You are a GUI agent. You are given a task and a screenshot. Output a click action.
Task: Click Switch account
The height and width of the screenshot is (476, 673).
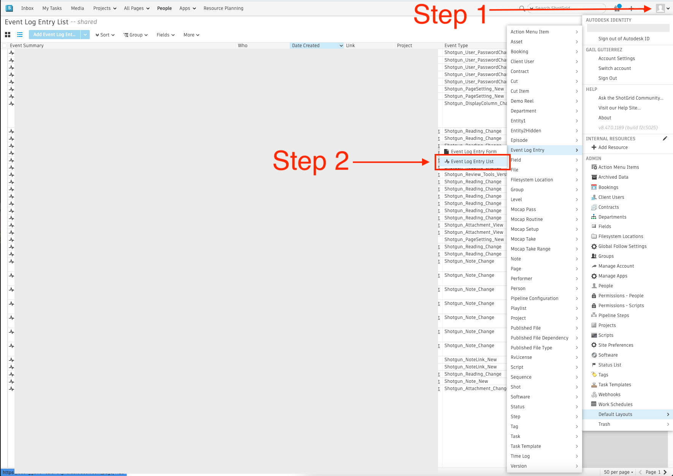615,68
